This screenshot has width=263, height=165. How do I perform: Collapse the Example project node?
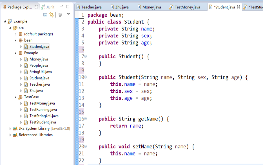click(5, 21)
